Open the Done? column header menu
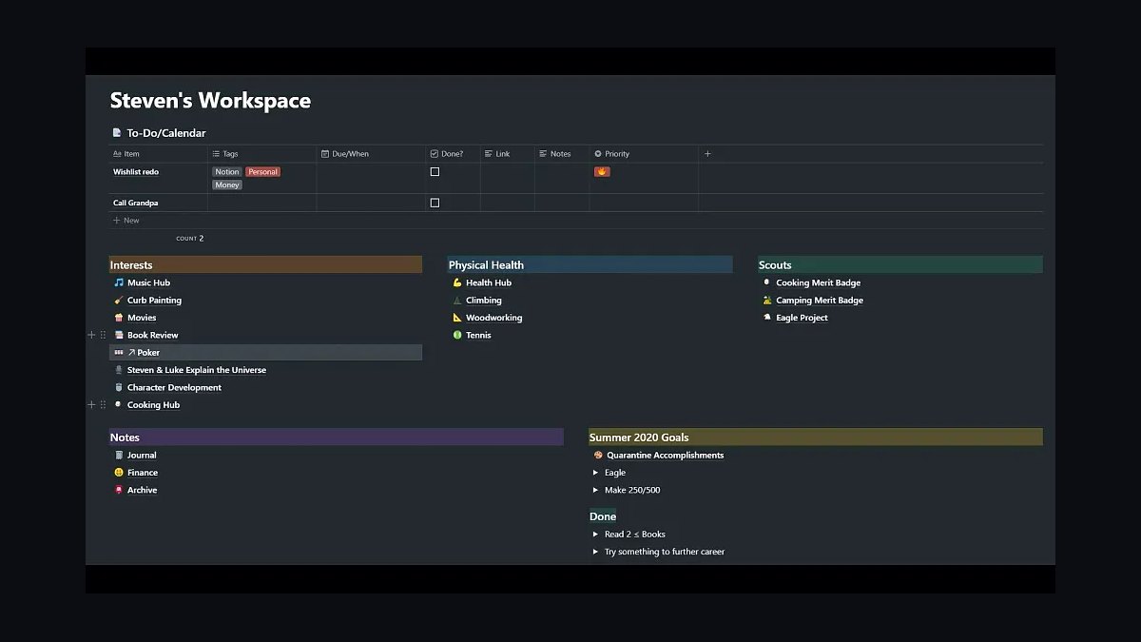 click(453, 153)
